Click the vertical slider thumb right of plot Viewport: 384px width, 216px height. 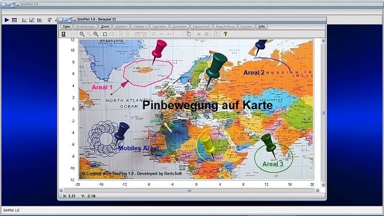(x=323, y=113)
